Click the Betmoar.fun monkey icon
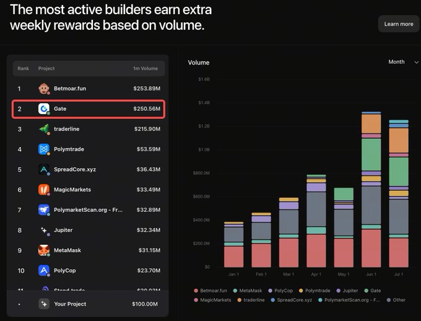Viewport: 421px width, 321px height. pos(44,89)
